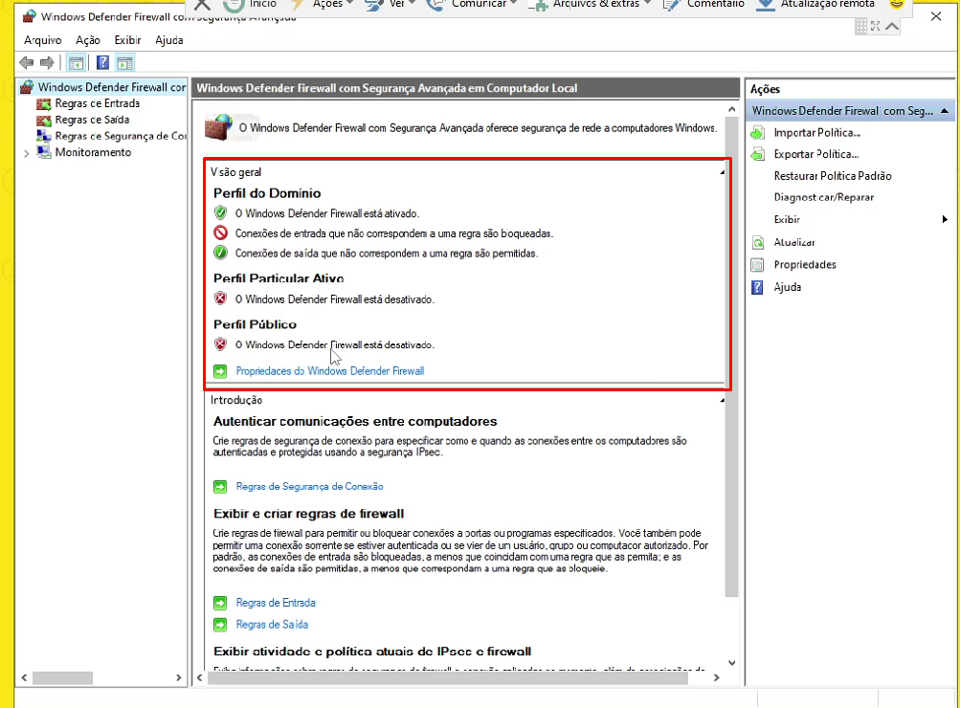The height and width of the screenshot is (708, 960).
Task: Select Regras de Entrada in the left tree
Action: point(97,103)
